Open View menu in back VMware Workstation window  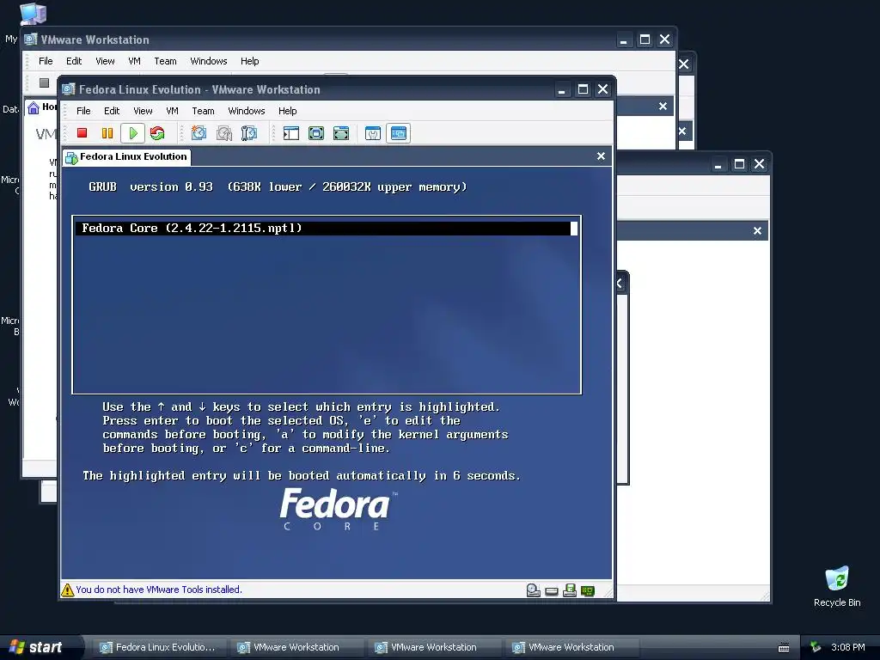tap(105, 61)
